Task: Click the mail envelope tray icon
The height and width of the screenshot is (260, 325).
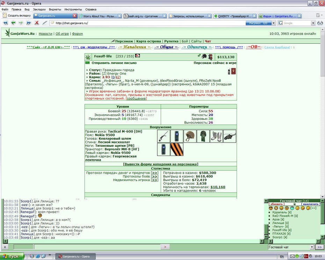Action: click(292, 257)
